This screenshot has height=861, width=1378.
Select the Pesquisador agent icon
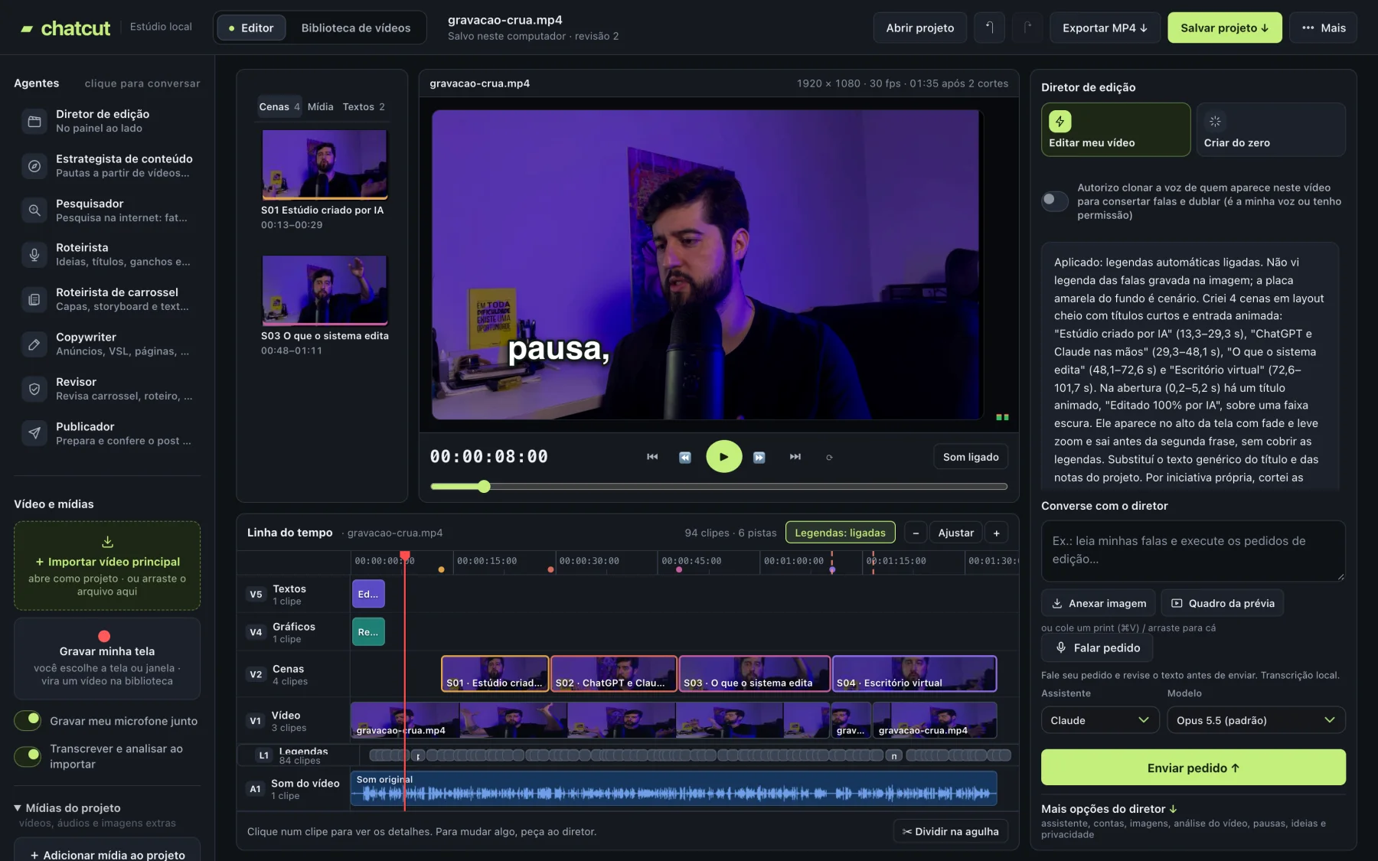tap(34, 210)
